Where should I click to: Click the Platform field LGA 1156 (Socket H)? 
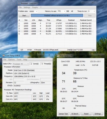tap(32, 73)
